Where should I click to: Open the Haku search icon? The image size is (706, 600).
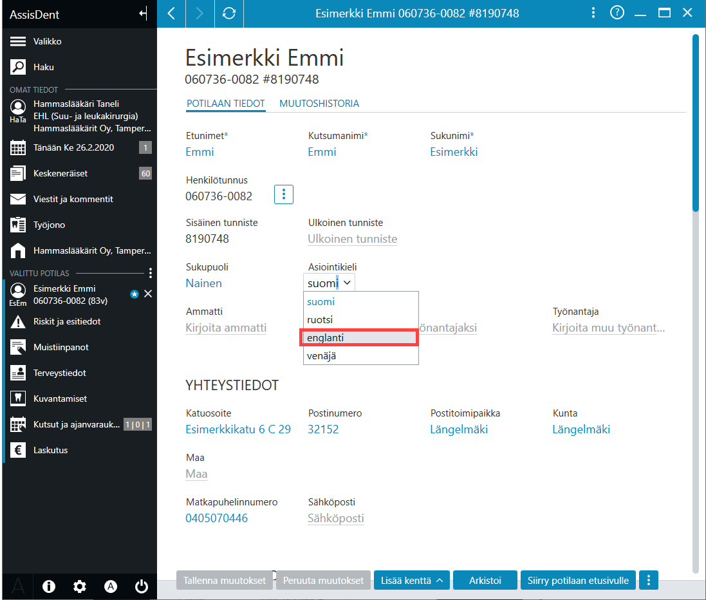click(x=18, y=67)
